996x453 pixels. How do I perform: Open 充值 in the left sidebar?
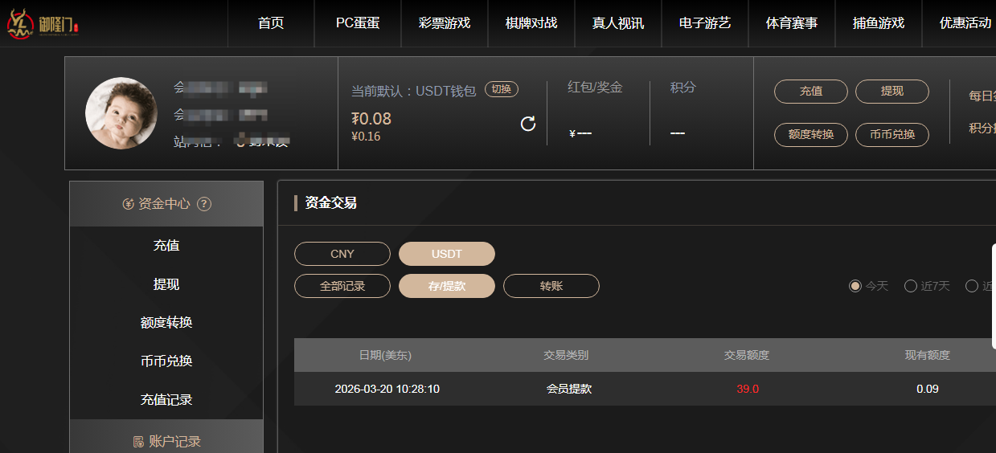(x=166, y=246)
